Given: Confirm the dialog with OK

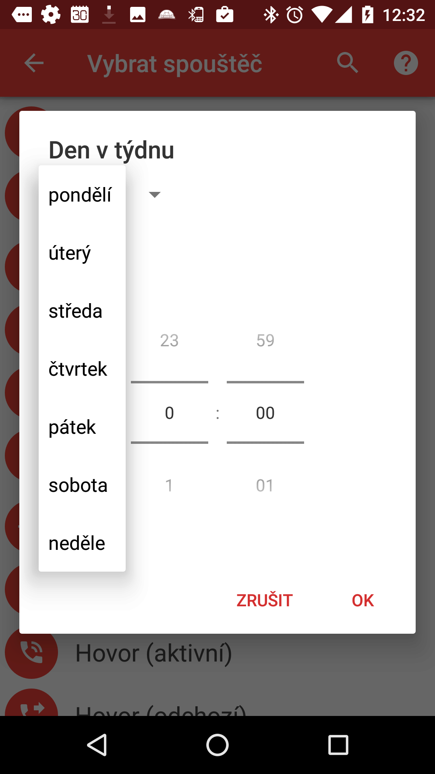Looking at the screenshot, I should point(363,600).
